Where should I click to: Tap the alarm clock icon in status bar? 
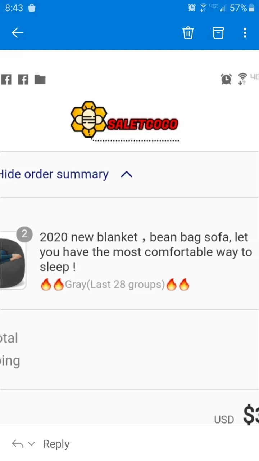(192, 8)
